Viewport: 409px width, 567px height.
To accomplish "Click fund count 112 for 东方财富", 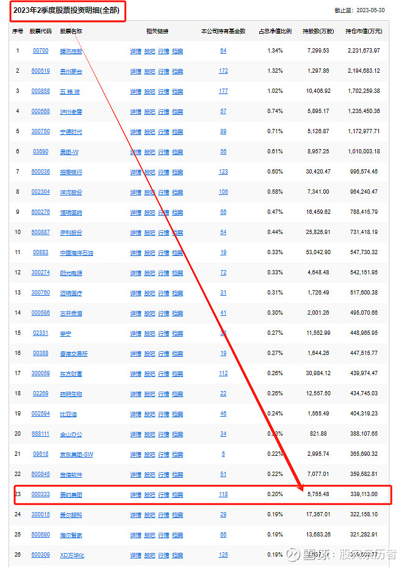I will [x=223, y=374].
